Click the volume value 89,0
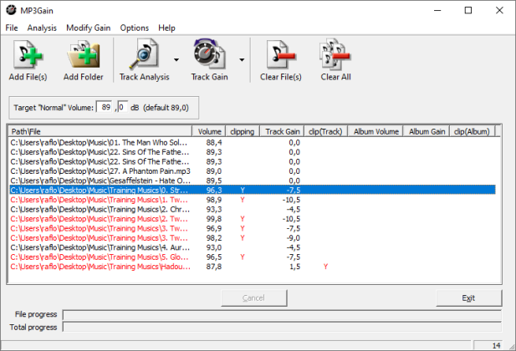 [x=214, y=171]
